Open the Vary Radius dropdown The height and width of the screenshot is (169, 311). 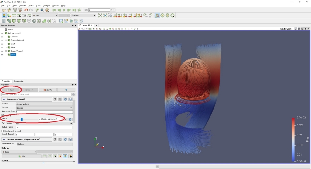point(44,123)
